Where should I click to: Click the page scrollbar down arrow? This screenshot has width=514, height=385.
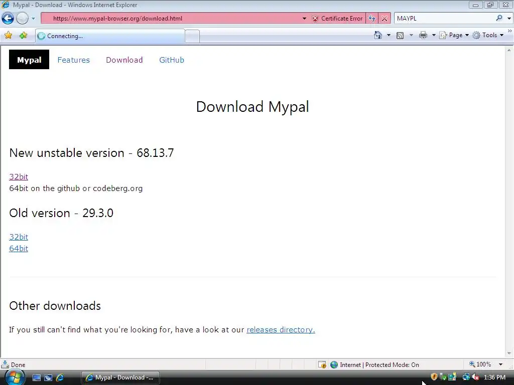[509, 353]
